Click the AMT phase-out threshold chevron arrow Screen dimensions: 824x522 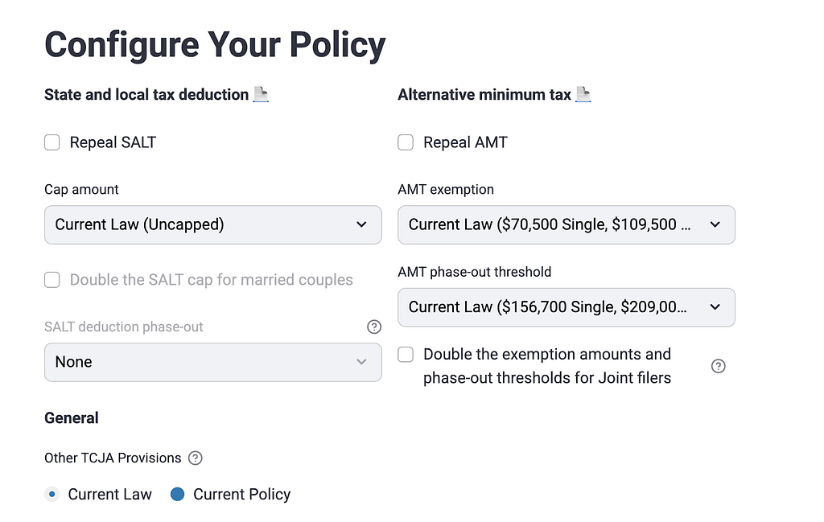click(715, 307)
